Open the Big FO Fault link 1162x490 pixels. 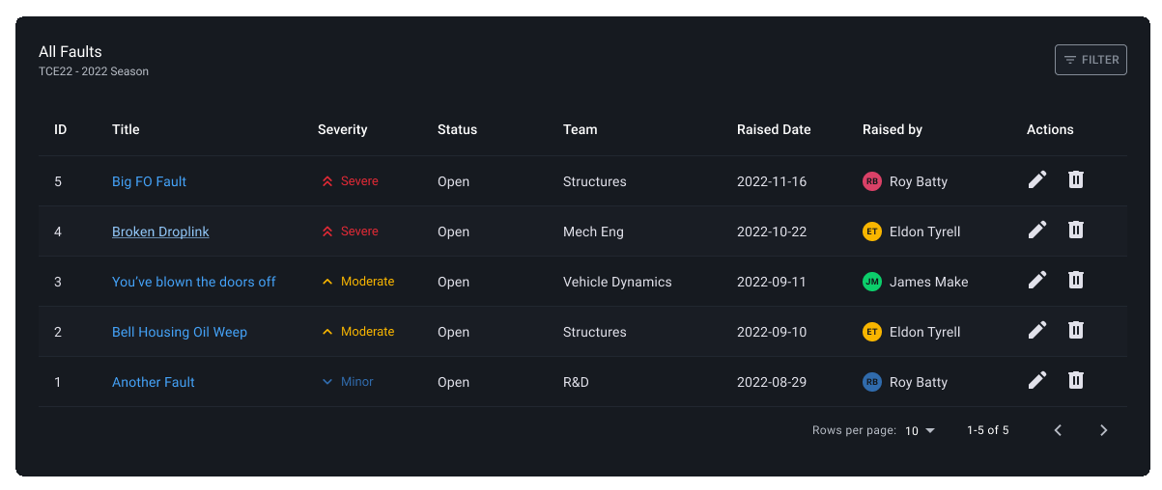tap(149, 181)
